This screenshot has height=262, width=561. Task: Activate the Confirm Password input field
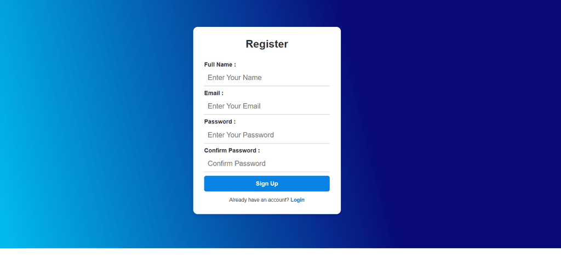pyautogui.click(x=267, y=163)
